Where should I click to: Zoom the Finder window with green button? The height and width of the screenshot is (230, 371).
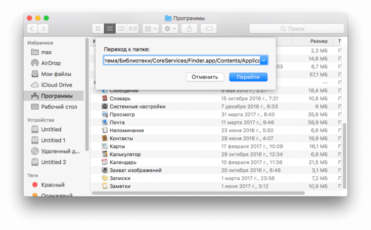[x=46, y=18]
